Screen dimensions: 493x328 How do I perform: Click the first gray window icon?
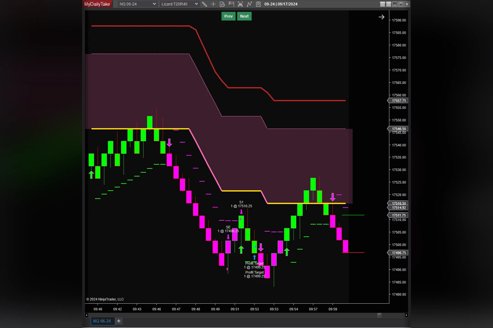(x=383, y=4)
